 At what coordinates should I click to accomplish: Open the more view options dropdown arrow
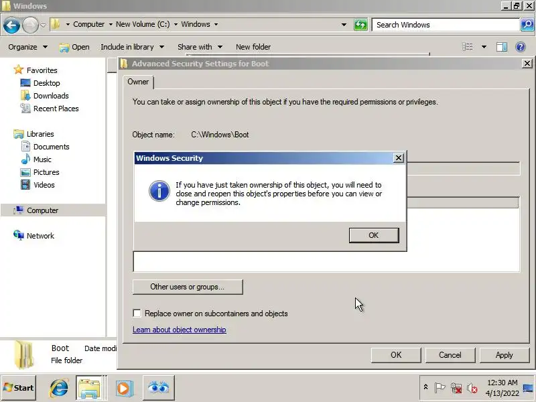[484, 47]
